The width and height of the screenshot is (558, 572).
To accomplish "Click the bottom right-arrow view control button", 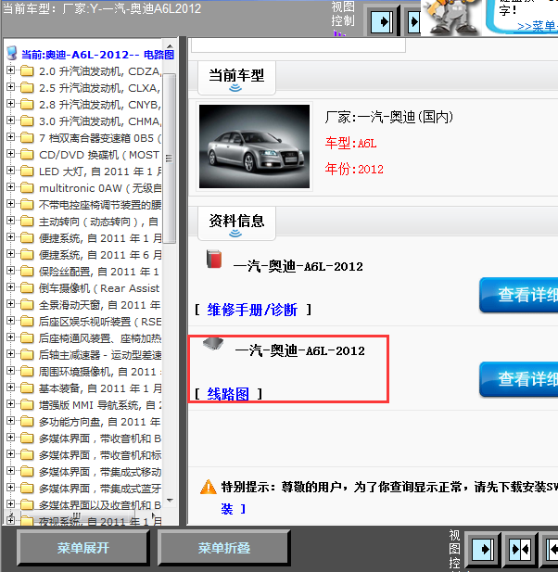I will 483,550.
